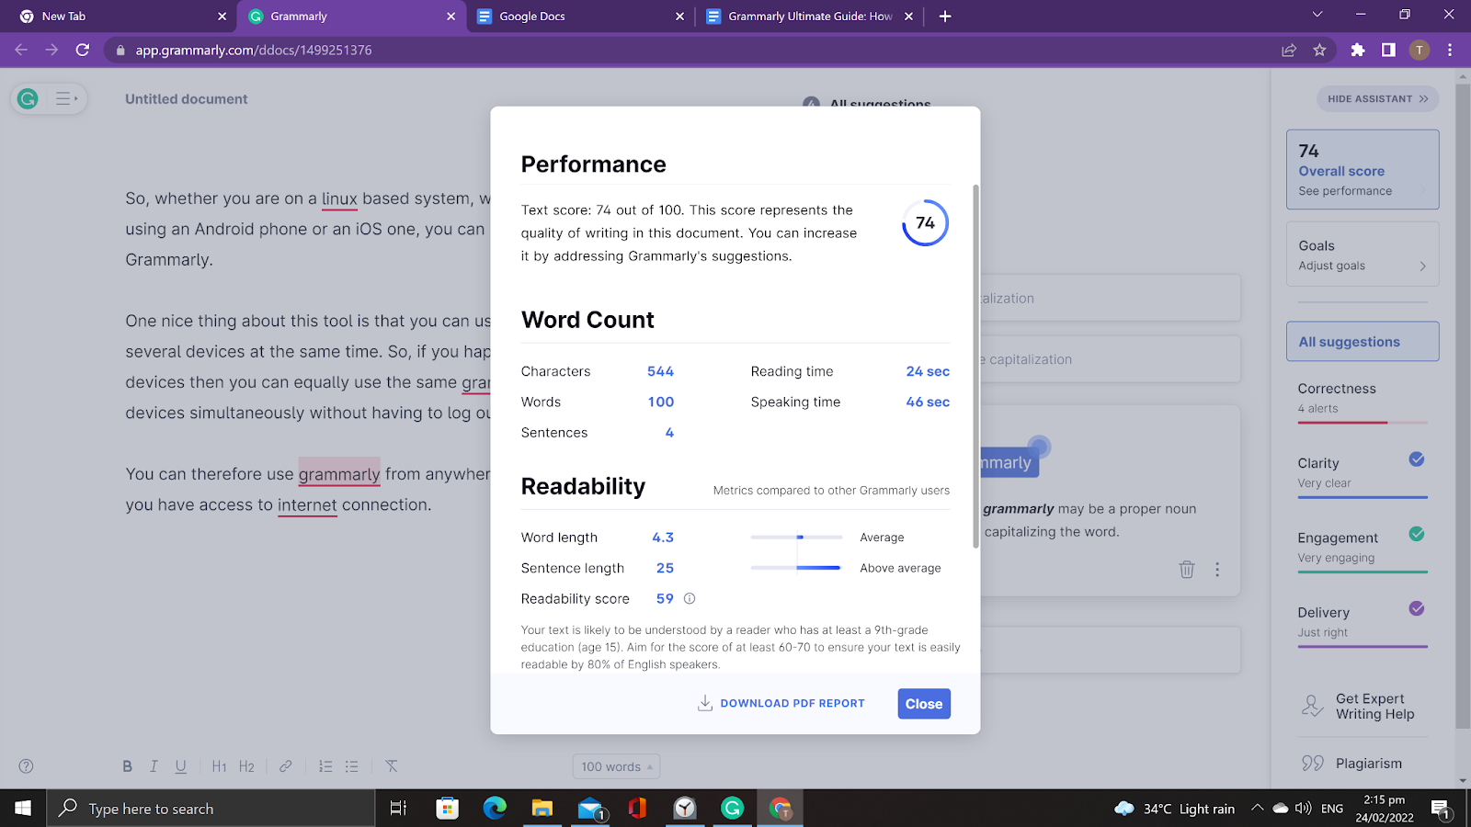
Task: Open the browser tab search chevron
Action: point(1317,15)
